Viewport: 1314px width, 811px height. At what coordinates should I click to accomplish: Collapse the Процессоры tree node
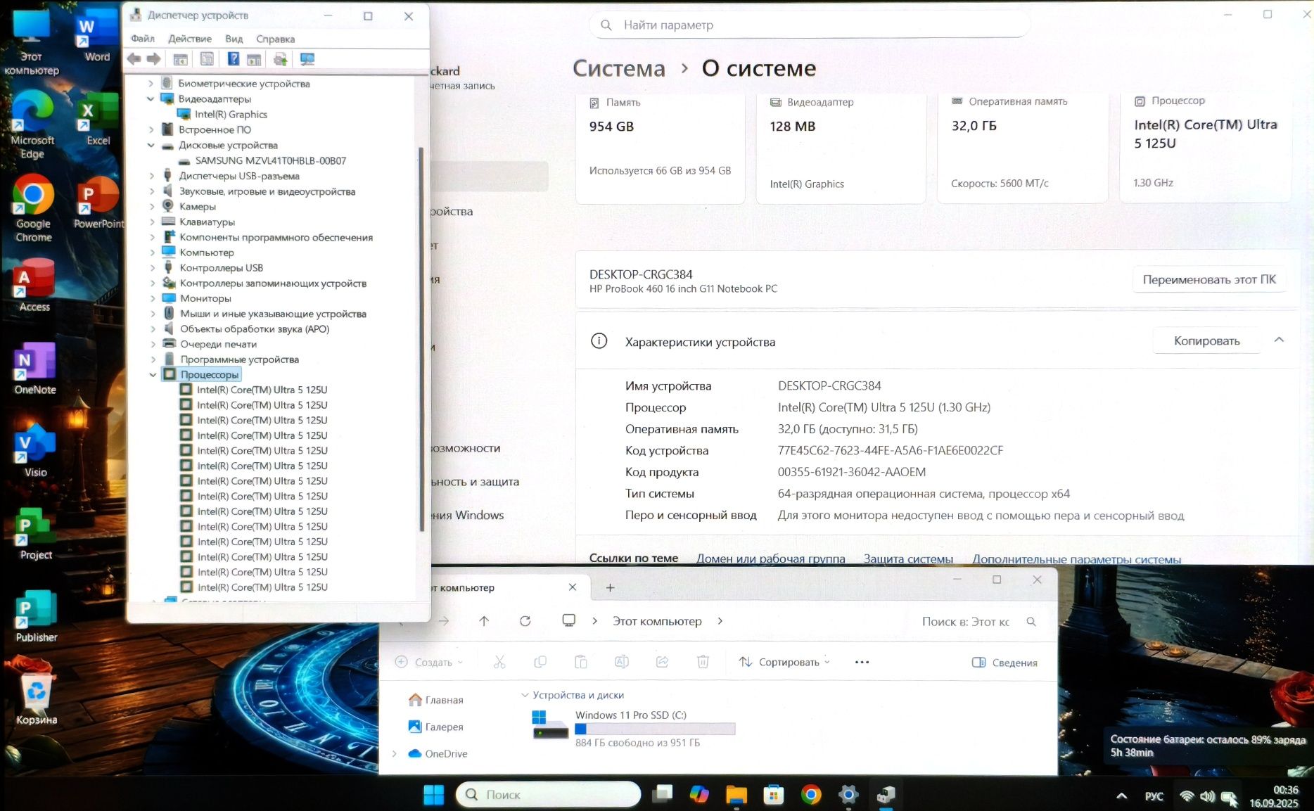click(x=153, y=375)
